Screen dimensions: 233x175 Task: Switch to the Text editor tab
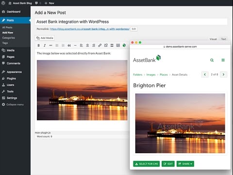[x=223, y=39]
